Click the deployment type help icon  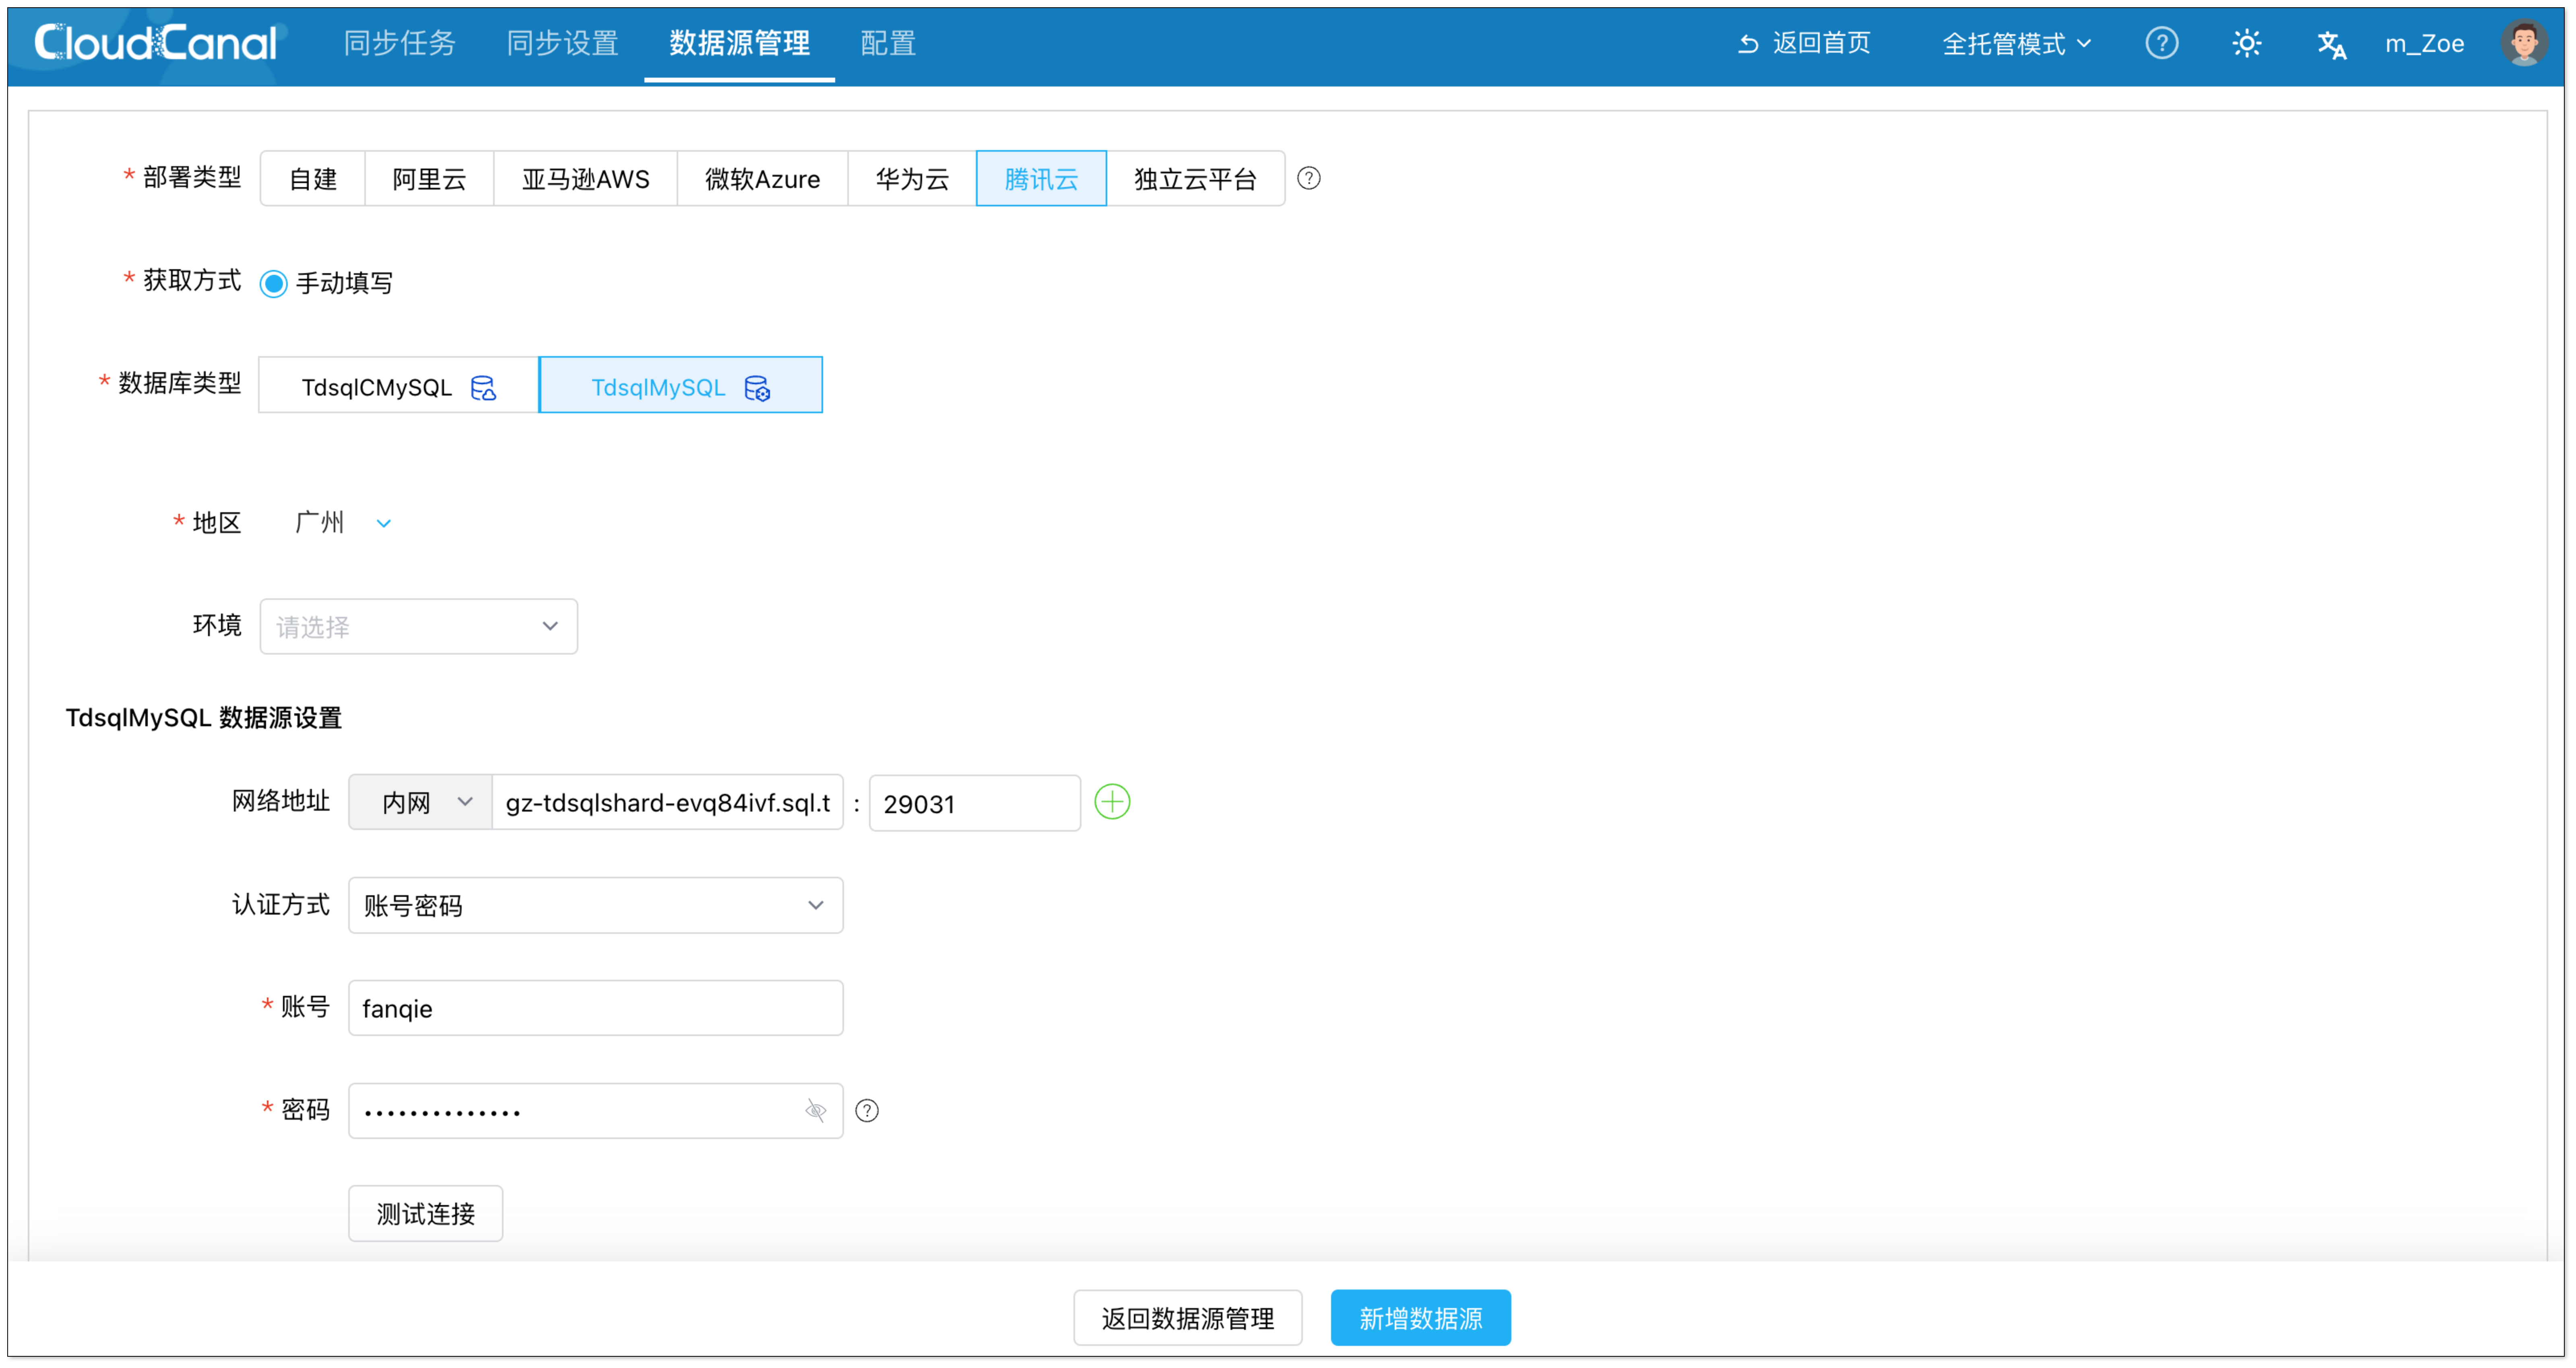tap(1308, 178)
